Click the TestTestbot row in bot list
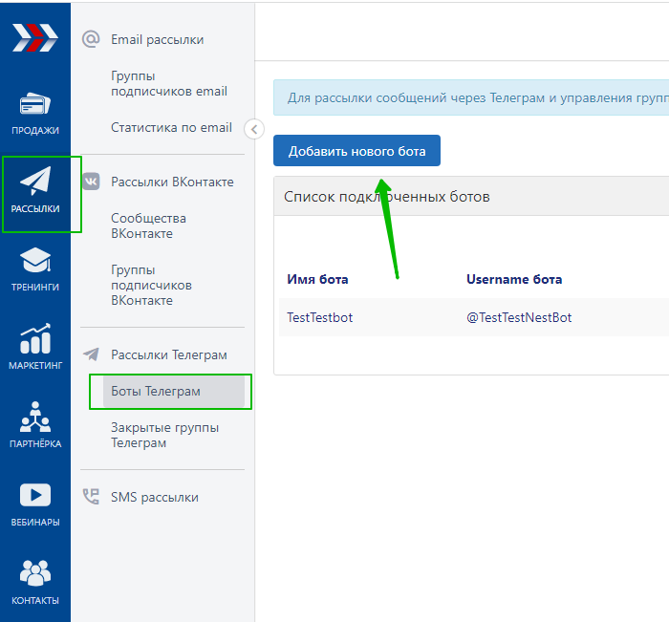 click(x=320, y=317)
